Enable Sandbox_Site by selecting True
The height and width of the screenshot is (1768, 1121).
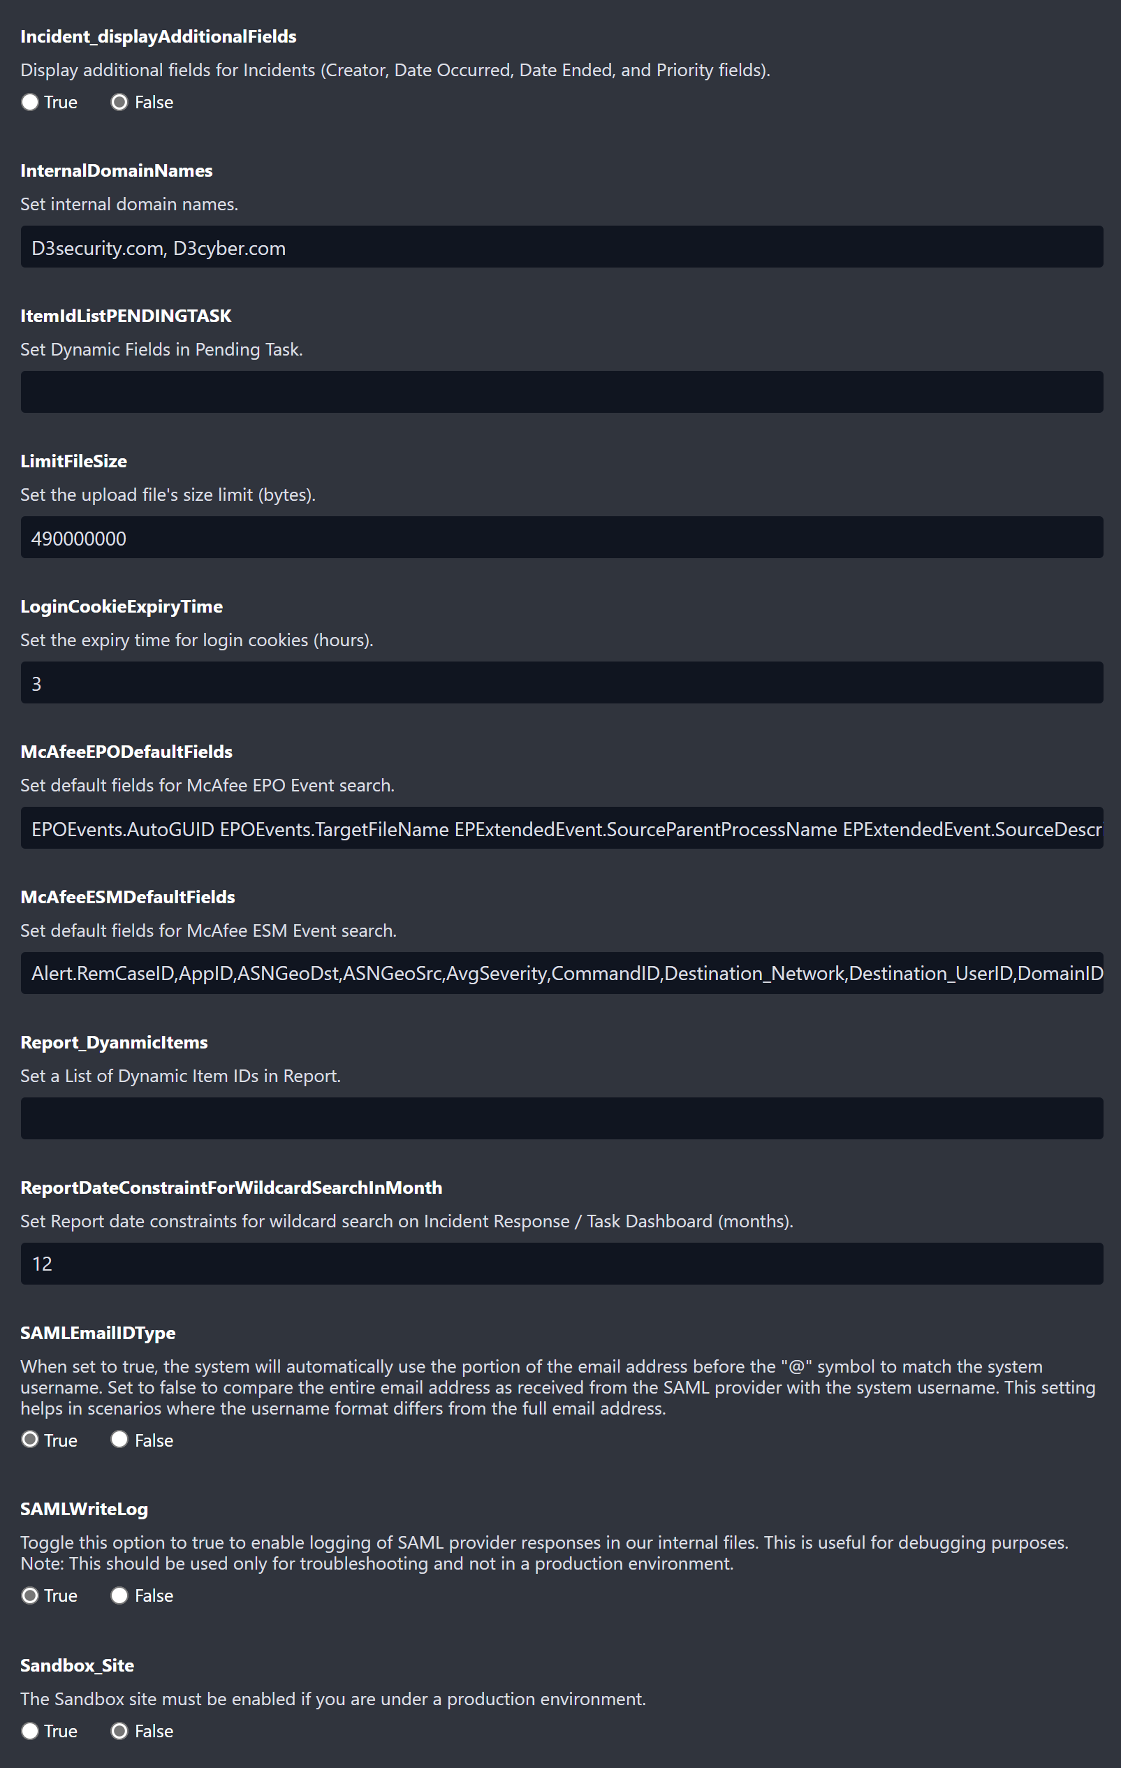(x=30, y=1730)
